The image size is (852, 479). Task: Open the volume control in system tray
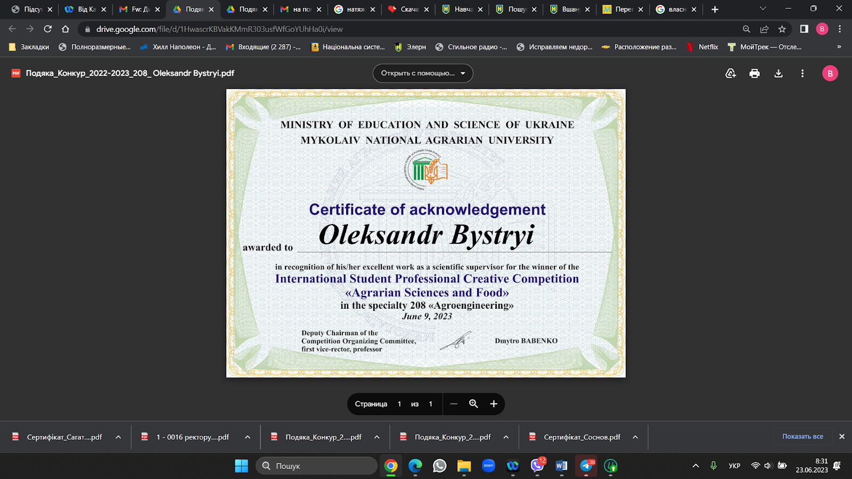(x=768, y=466)
